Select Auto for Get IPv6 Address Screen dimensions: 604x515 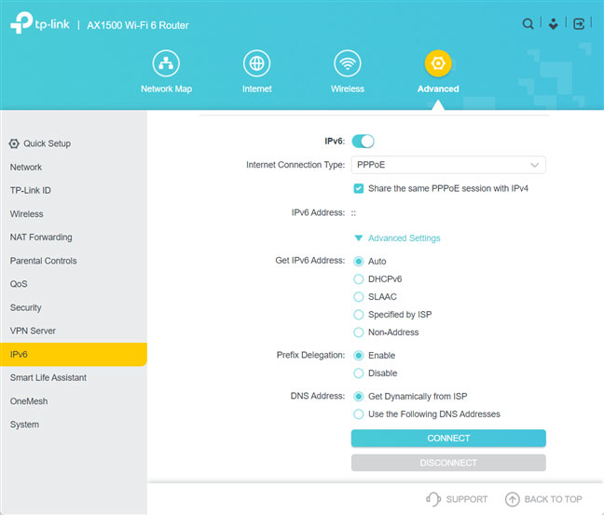(x=359, y=262)
